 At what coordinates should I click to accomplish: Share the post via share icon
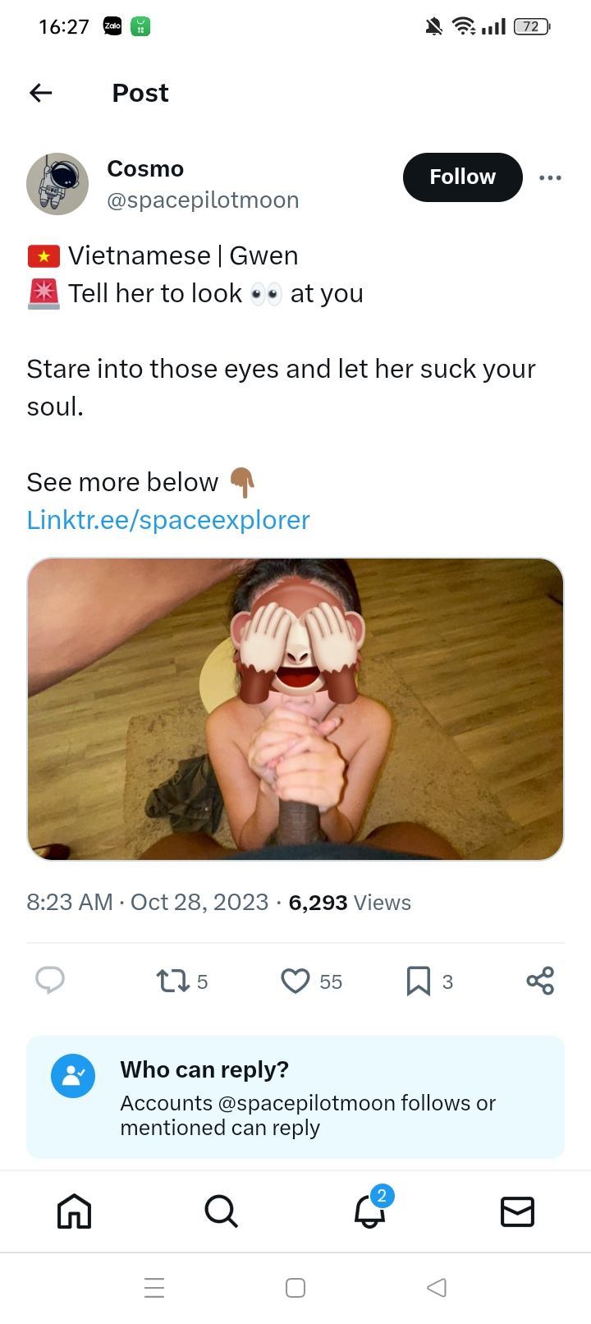coord(540,981)
